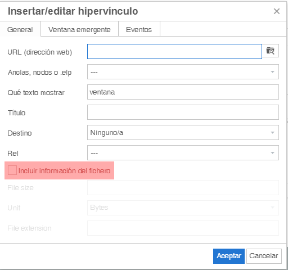Click the Incluir información del fichero label
Image resolution: width=288 pixels, height=270 pixels.
(64, 170)
